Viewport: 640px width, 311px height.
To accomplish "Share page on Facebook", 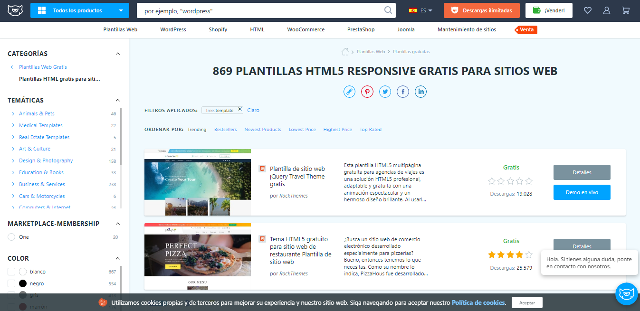I will point(403,92).
